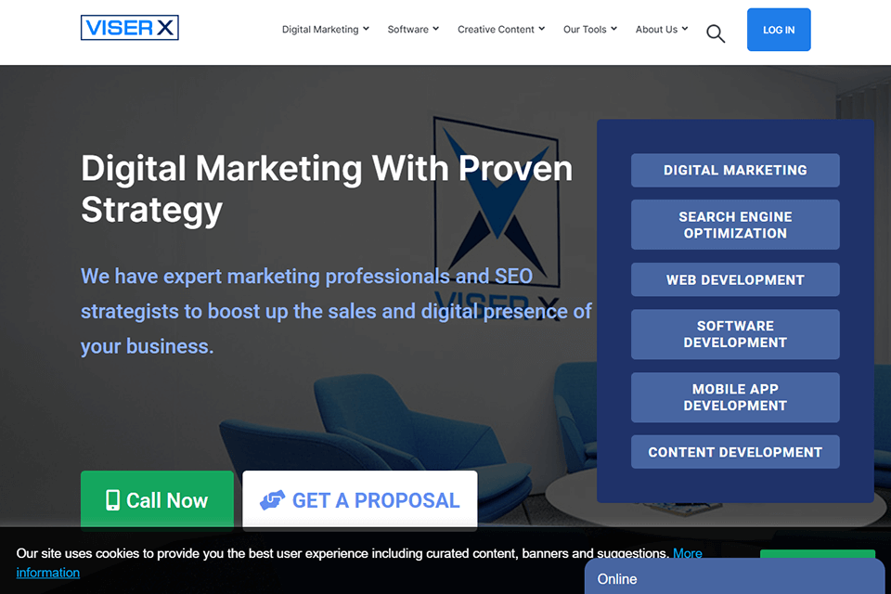Select the SOFTWARE DEVELOPMENT service button
The width and height of the screenshot is (891, 594).
(735, 334)
